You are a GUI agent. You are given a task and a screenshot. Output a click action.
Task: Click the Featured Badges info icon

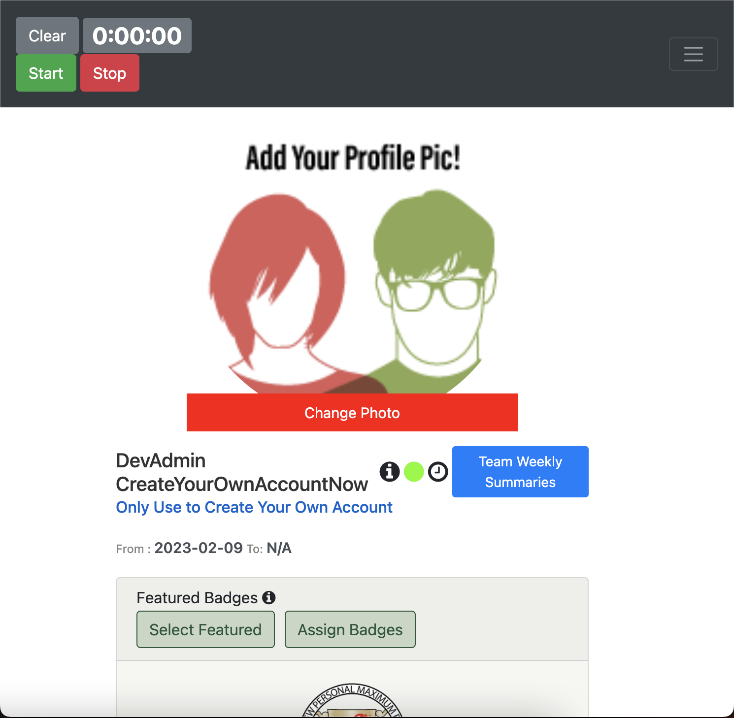click(x=269, y=597)
